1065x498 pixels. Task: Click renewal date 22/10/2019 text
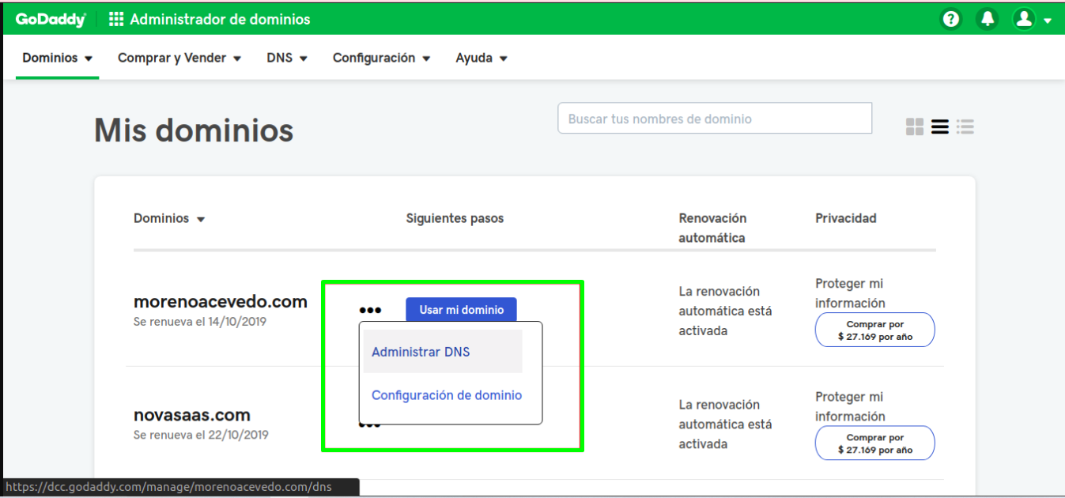point(201,435)
